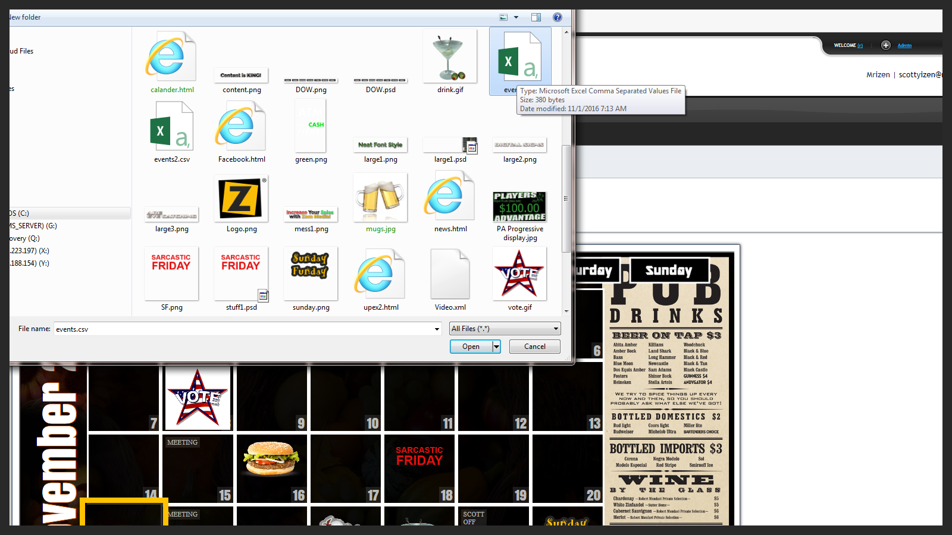
Task: Select large3.png thumbnail
Action: click(x=171, y=215)
